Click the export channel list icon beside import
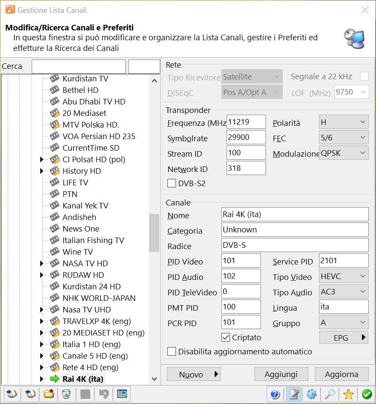376x404 pixels. 30,394
